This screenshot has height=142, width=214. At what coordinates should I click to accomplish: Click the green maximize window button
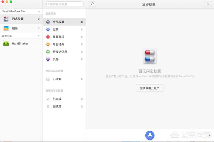11,2
